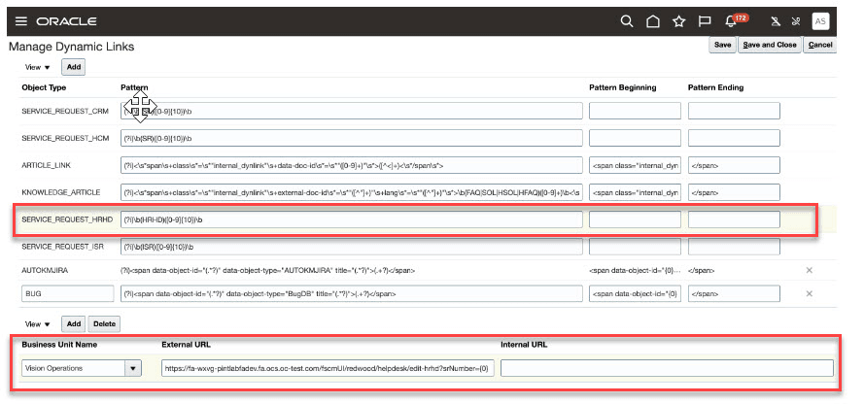Remove the BUG row using X icon

[809, 294]
